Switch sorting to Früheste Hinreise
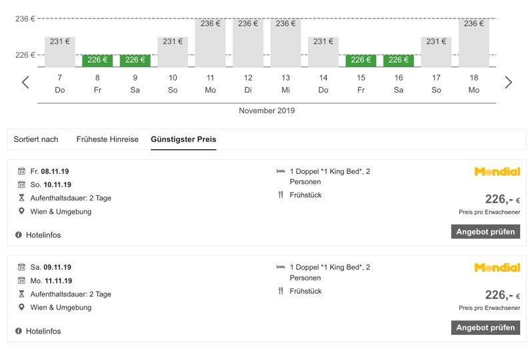This screenshot has height=347, width=532. tap(107, 139)
